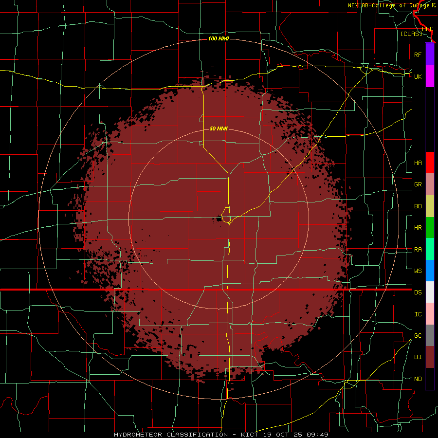
Task: Click the 09:49 timestamp
Action: [x=317, y=435]
